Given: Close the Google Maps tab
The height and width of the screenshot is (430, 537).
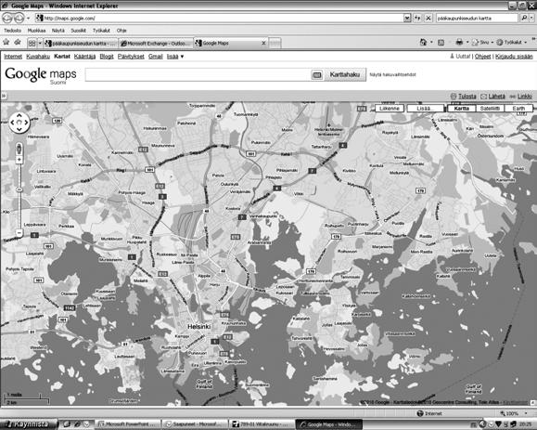Looking at the screenshot, I should 263,44.
